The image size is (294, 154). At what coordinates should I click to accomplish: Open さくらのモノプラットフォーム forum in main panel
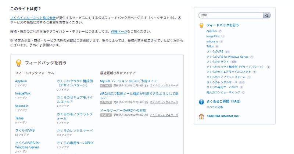(x=75, y=116)
